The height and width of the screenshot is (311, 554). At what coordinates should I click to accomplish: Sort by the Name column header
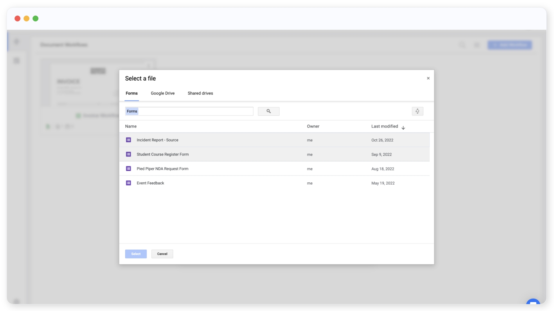tap(131, 126)
